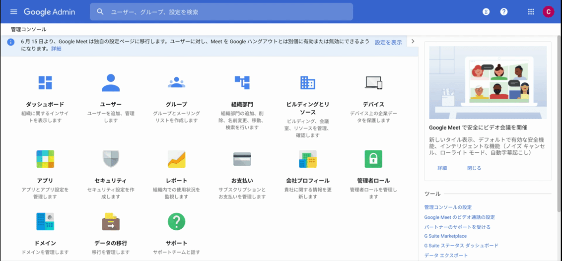Image resolution: width=562 pixels, height=261 pixels.
Task: Open the G Suite Marketplace tool link
Action: [x=445, y=236]
